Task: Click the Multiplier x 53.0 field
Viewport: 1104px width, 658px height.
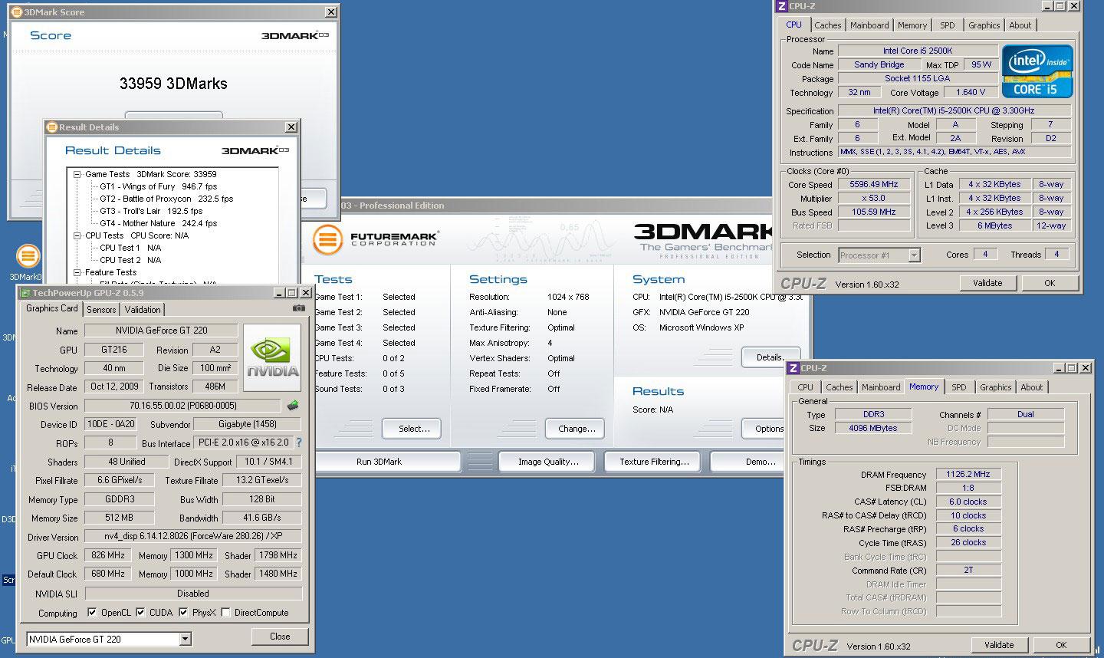Action: point(874,199)
